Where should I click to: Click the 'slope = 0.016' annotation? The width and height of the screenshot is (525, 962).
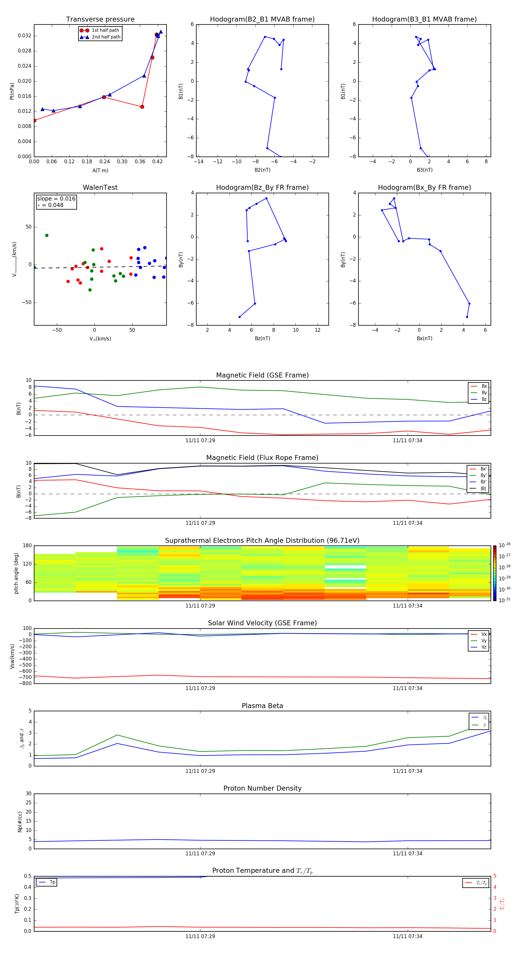coord(56,199)
